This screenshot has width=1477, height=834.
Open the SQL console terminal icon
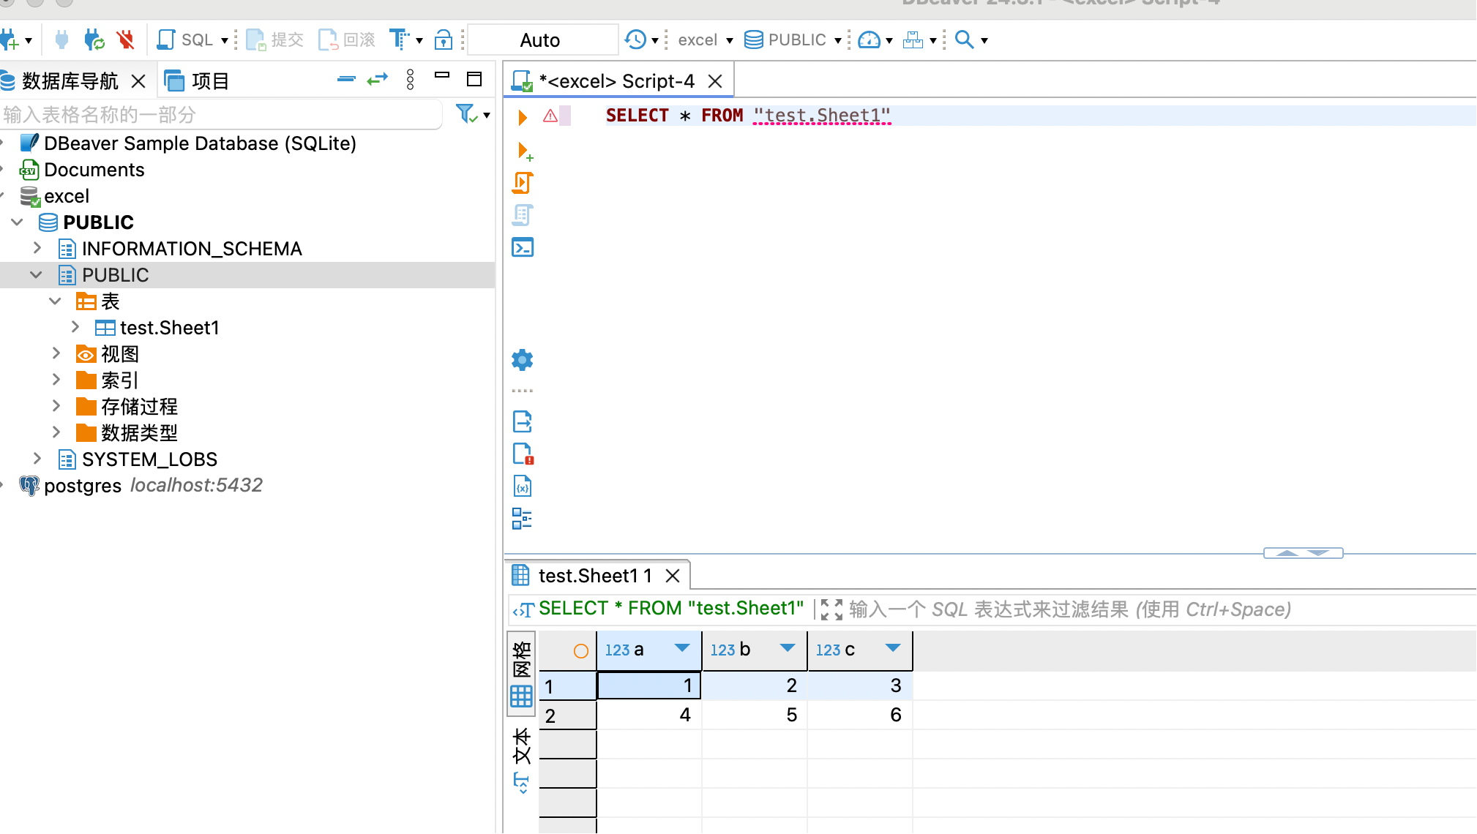(523, 248)
